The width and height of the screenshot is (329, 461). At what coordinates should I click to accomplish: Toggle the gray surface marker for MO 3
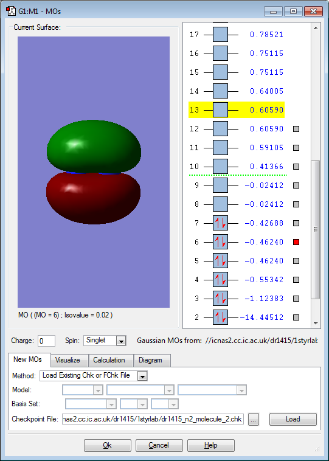(x=296, y=299)
